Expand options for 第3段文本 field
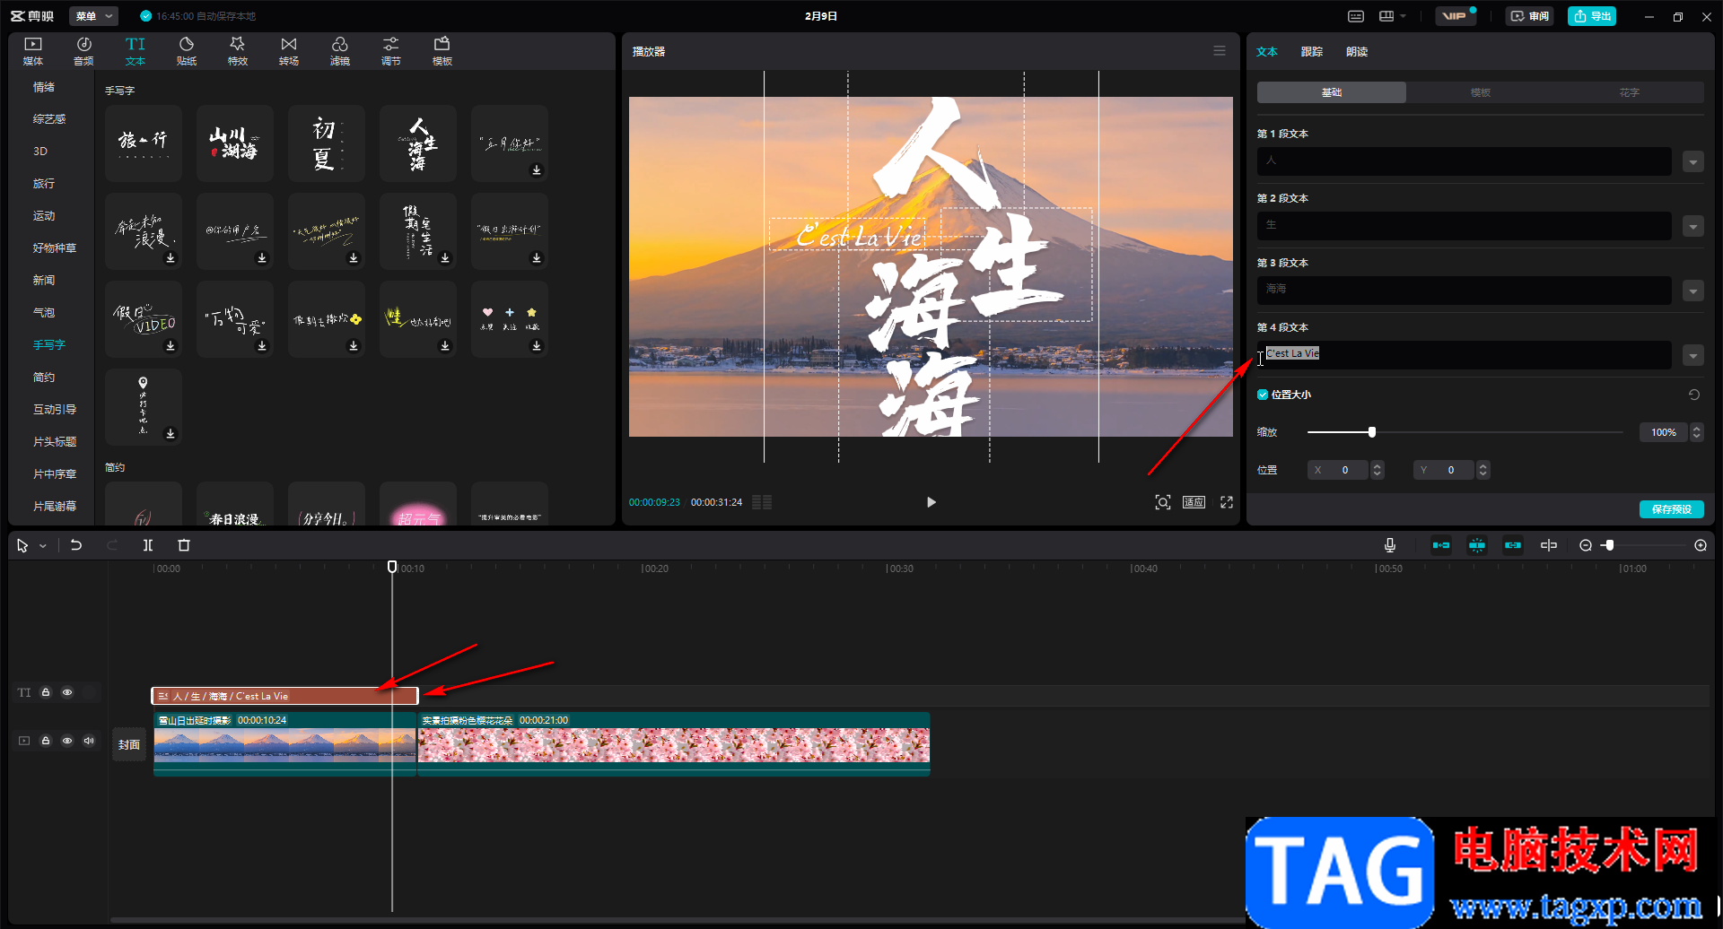Screen dimensions: 1723x929 click(x=1693, y=291)
